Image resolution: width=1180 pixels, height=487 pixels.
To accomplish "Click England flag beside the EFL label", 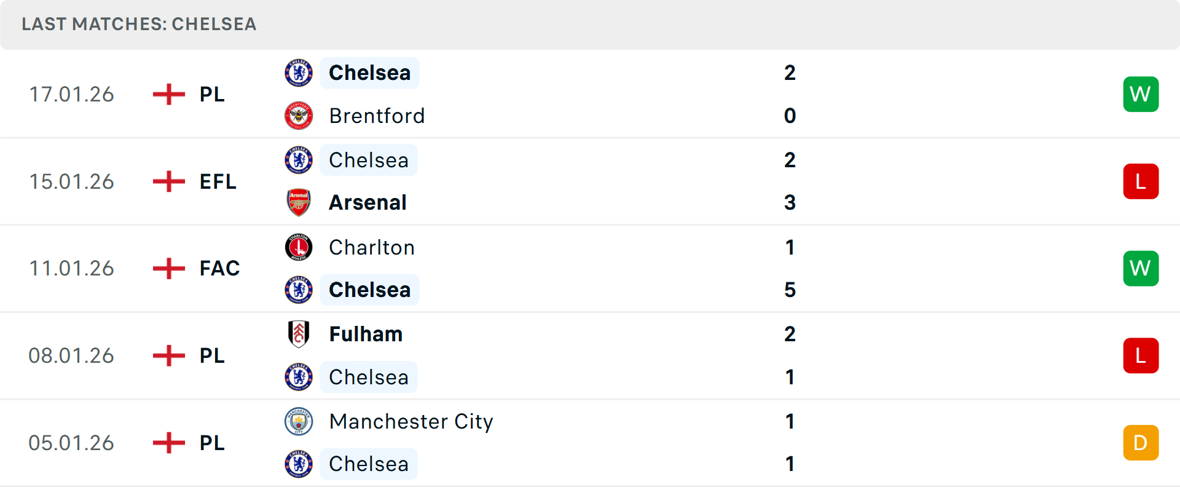I will coord(169,181).
